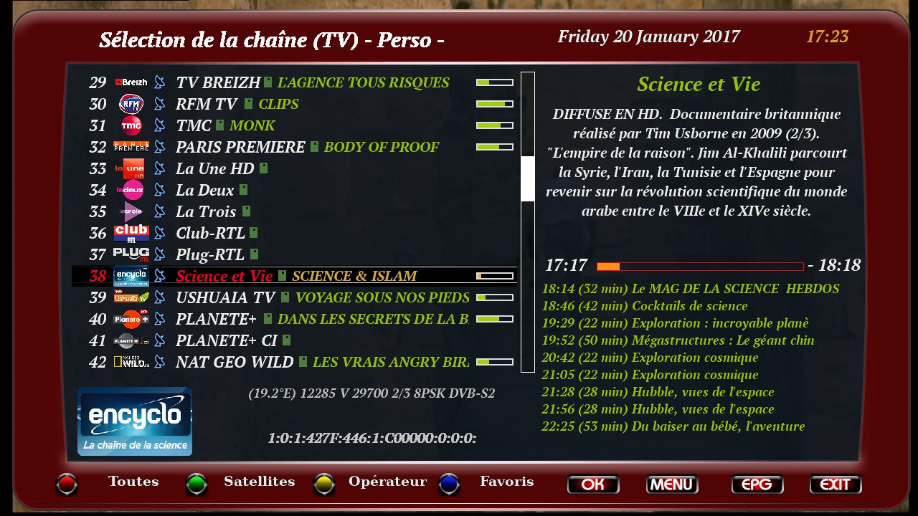The width and height of the screenshot is (918, 516).
Task: Click the La Une HD channel logo
Action: pyautogui.click(x=131, y=168)
